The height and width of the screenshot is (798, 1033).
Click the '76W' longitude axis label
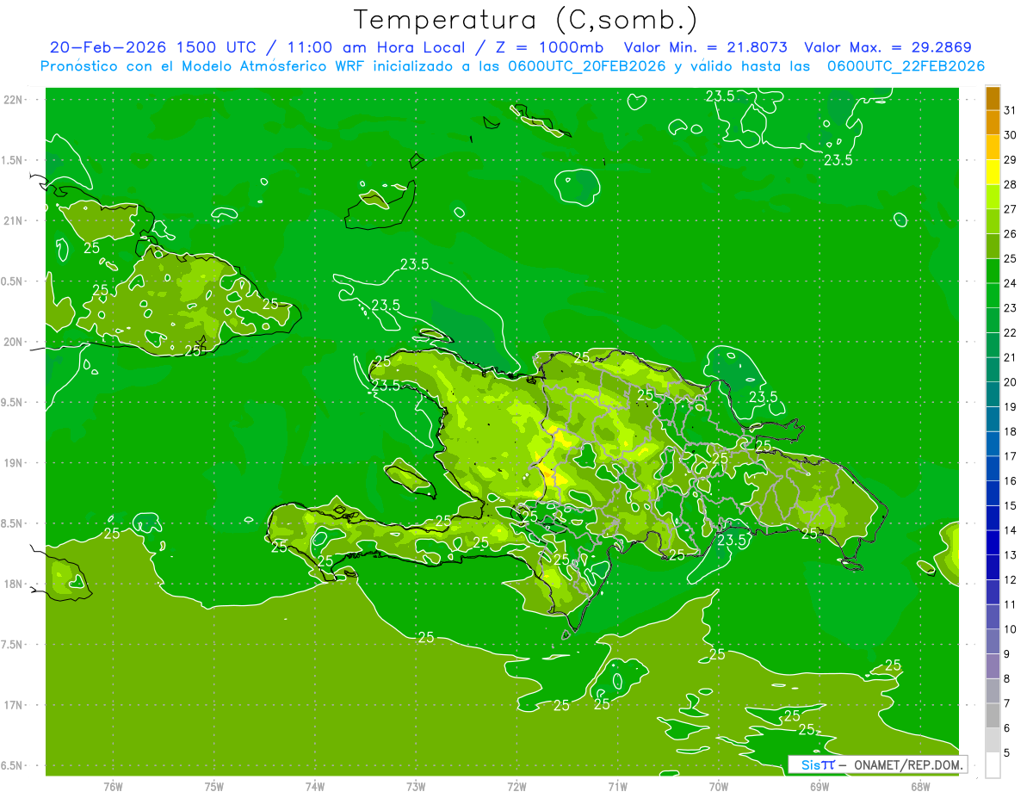tap(113, 787)
